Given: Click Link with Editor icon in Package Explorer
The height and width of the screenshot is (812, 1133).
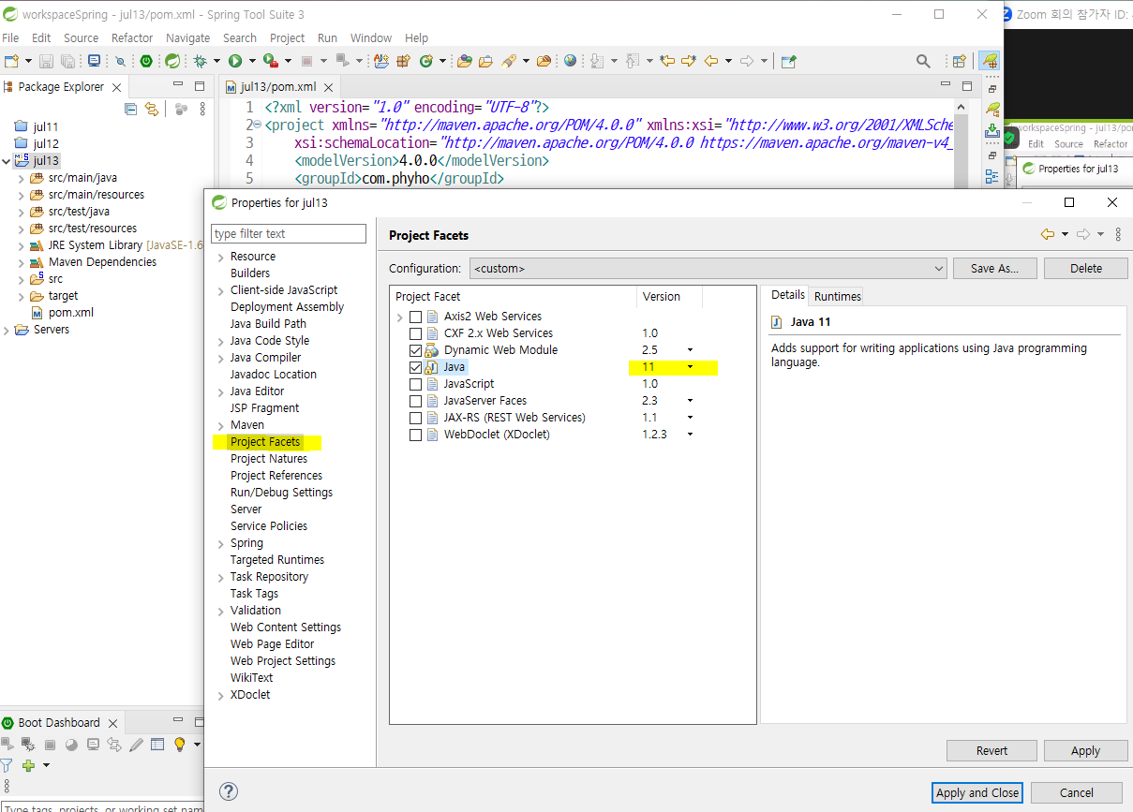Looking at the screenshot, I should 151,109.
